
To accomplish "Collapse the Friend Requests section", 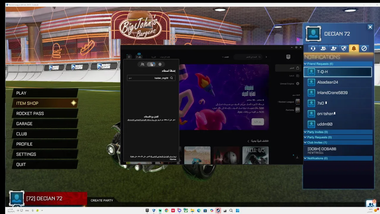I will click(x=338, y=64).
